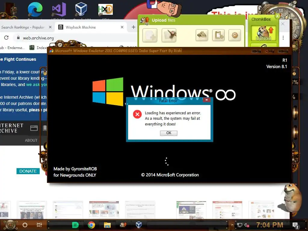The height and width of the screenshot is (231, 308).
Task: Close the Wayback Machine tab
Action: (122, 27)
